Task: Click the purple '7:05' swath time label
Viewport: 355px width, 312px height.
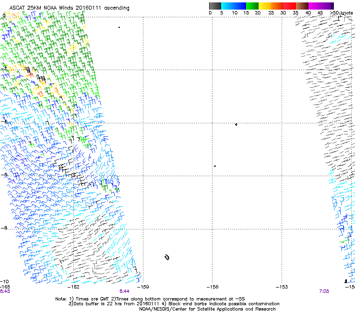Action: pos(324,291)
